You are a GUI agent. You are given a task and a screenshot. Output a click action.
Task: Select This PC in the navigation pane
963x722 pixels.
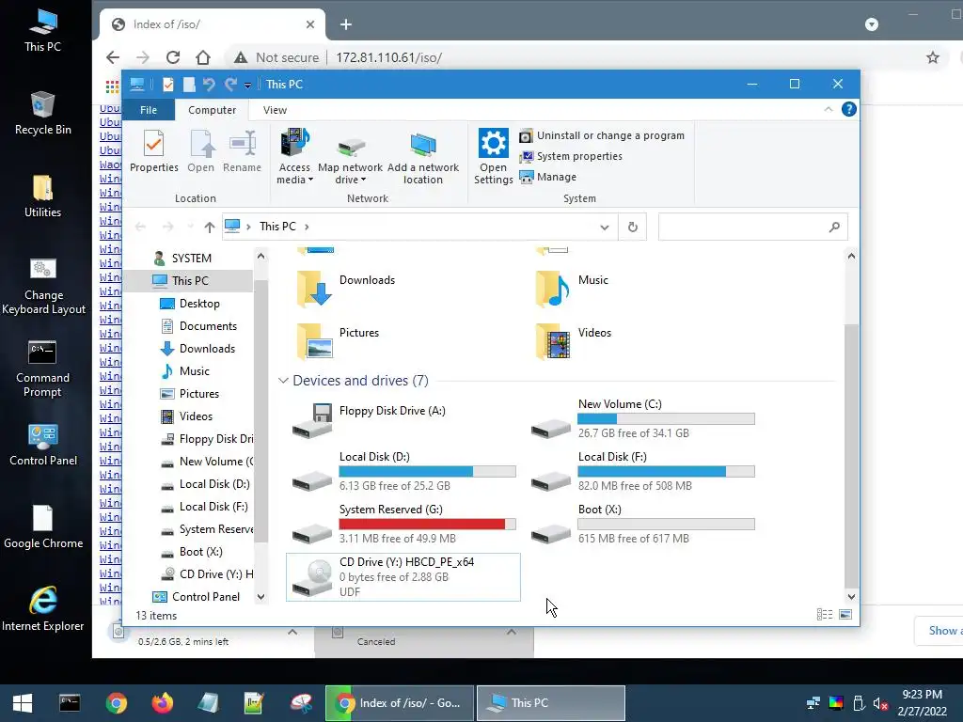[x=189, y=280]
